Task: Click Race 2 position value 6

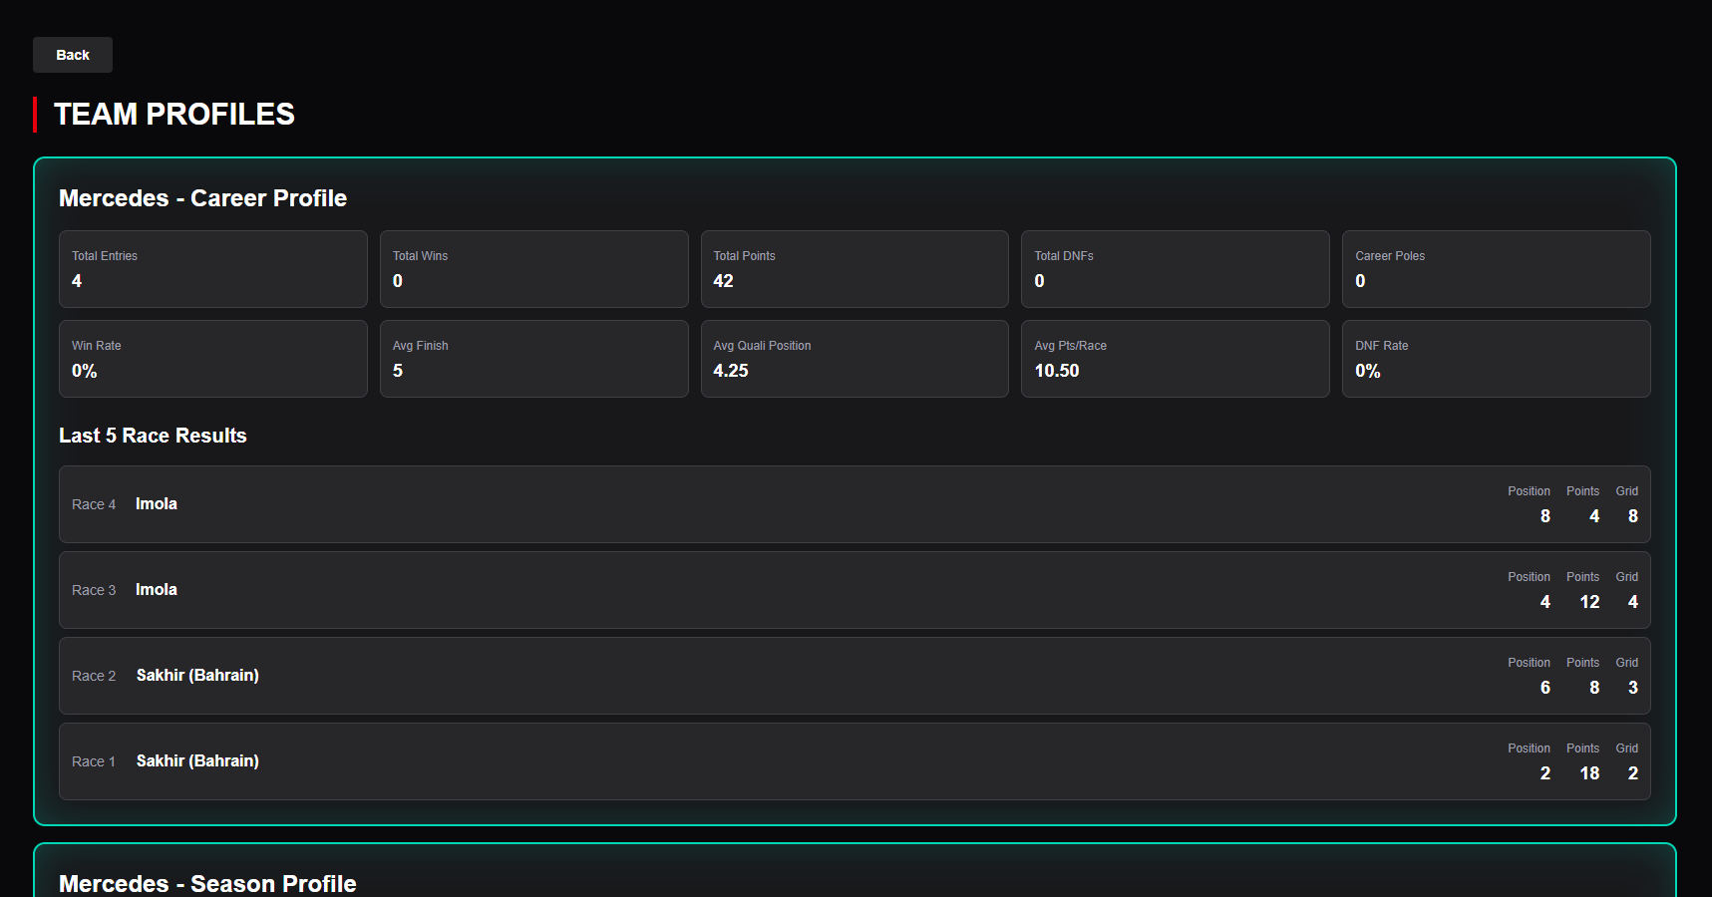Action: tap(1545, 688)
